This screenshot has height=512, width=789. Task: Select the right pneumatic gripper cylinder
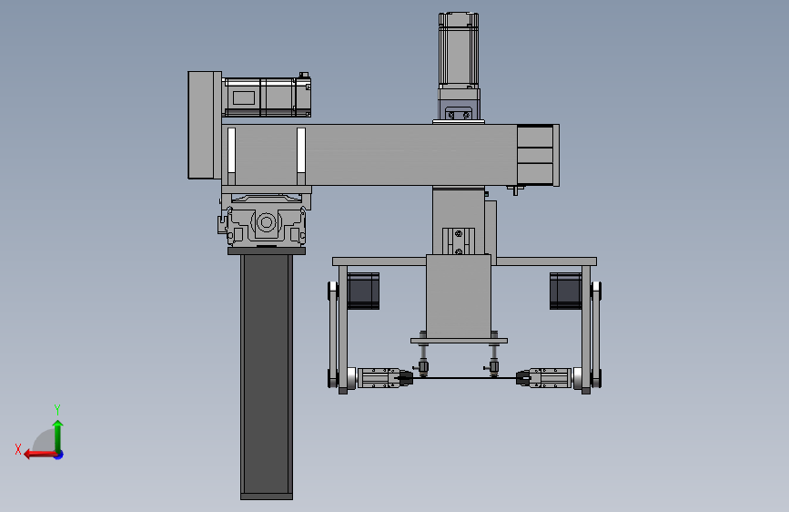pos(545,378)
